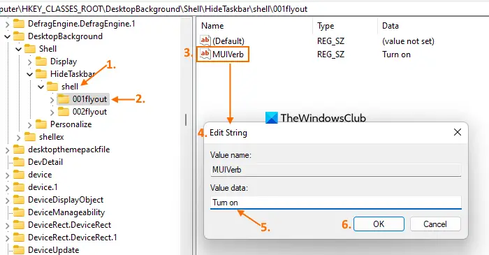Collapse the lowercase shell key

[41, 87]
